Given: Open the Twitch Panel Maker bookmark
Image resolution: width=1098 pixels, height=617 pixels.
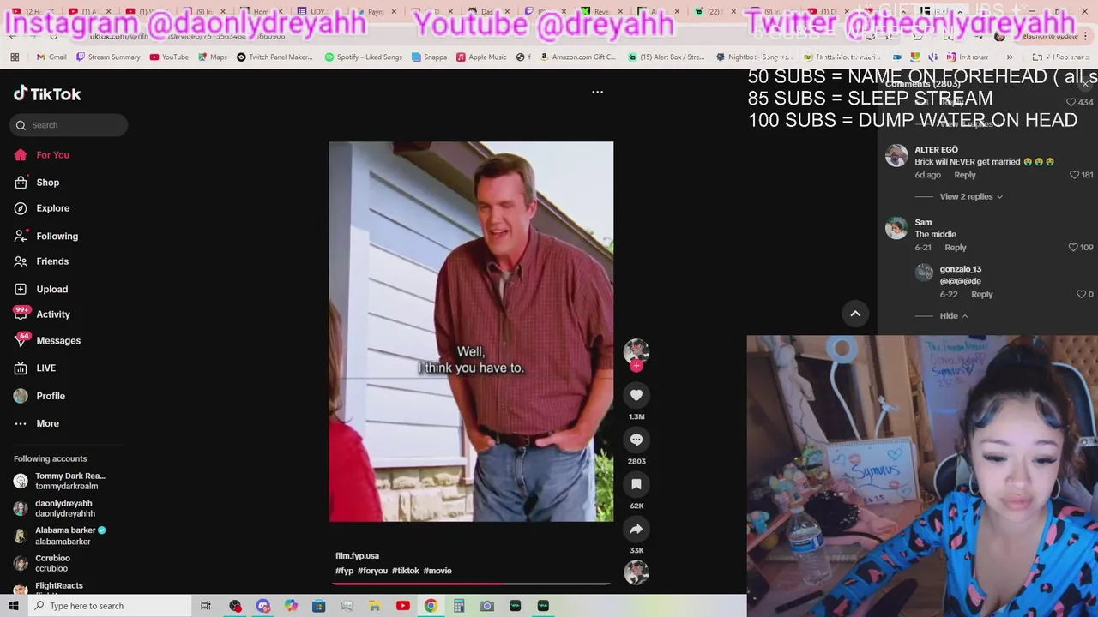Looking at the screenshot, I should pyautogui.click(x=274, y=57).
